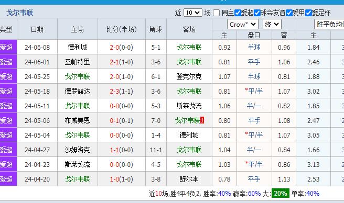Viewport: 344px width, 203px height.
Task: Open the 终 odds type dropdown
Action: (272, 24)
